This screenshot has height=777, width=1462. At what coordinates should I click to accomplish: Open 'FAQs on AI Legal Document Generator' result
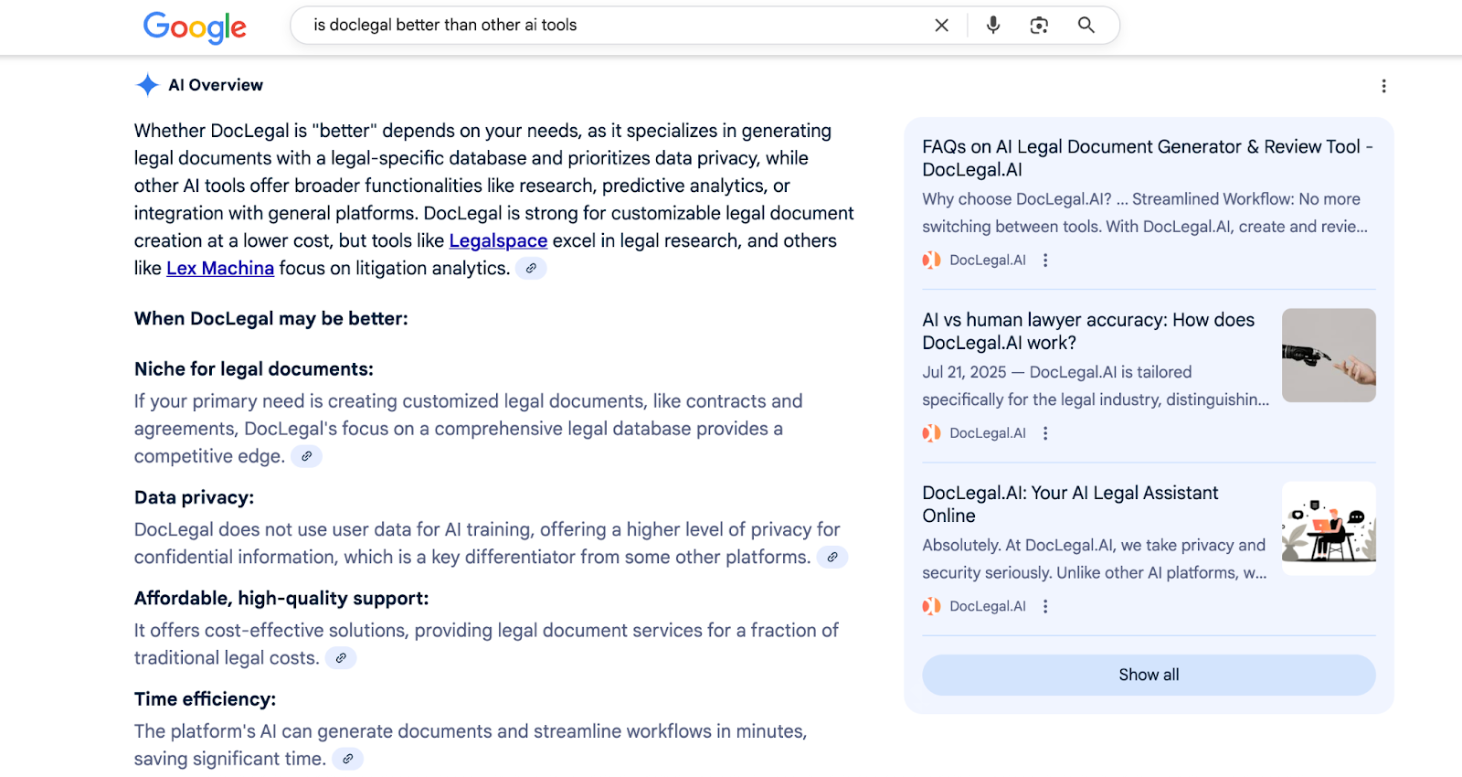[x=1148, y=158]
